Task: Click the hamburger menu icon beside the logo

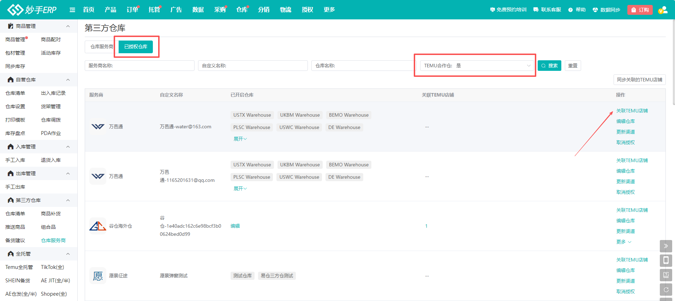Action: pyautogui.click(x=72, y=10)
